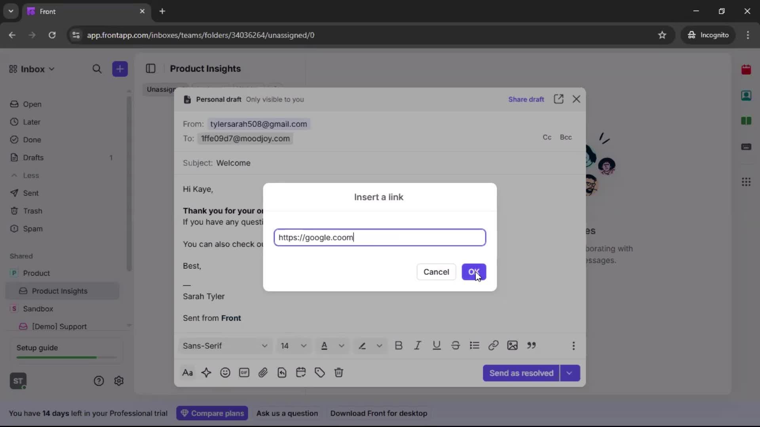Open the calendar app in right sidebar

point(747,70)
